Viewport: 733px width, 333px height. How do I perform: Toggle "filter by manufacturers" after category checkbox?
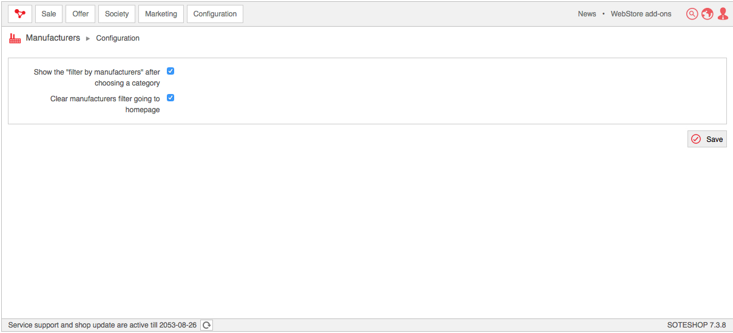171,71
